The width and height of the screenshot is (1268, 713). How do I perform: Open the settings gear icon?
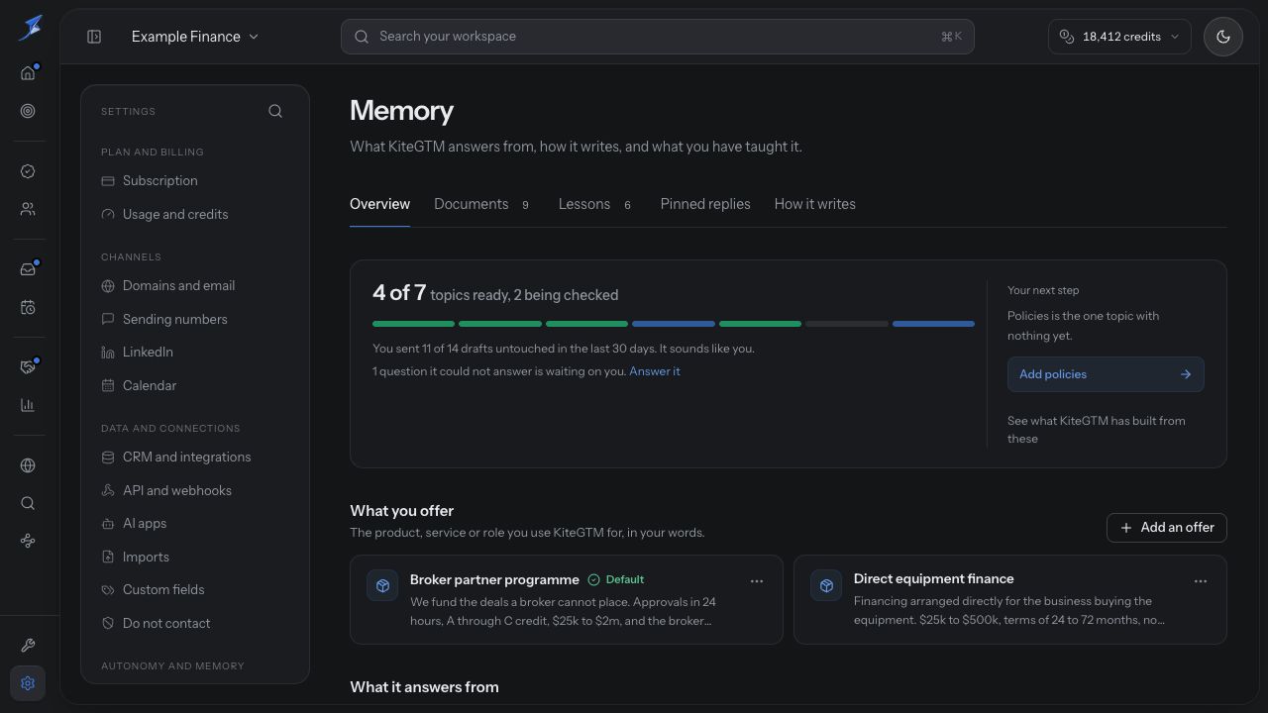[28, 683]
